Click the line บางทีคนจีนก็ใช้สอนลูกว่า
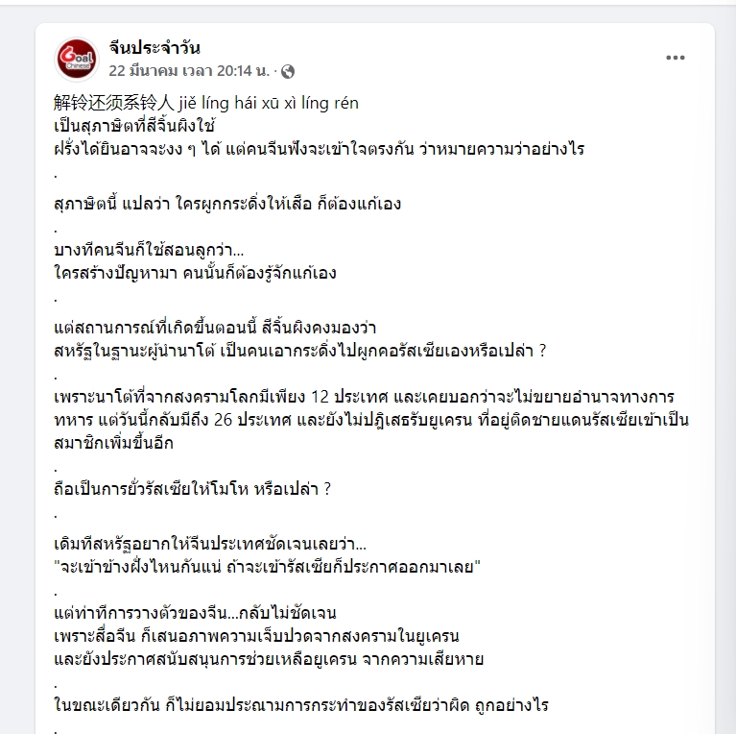Image resolution: width=736 pixels, height=734 pixels. (x=149, y=250)
